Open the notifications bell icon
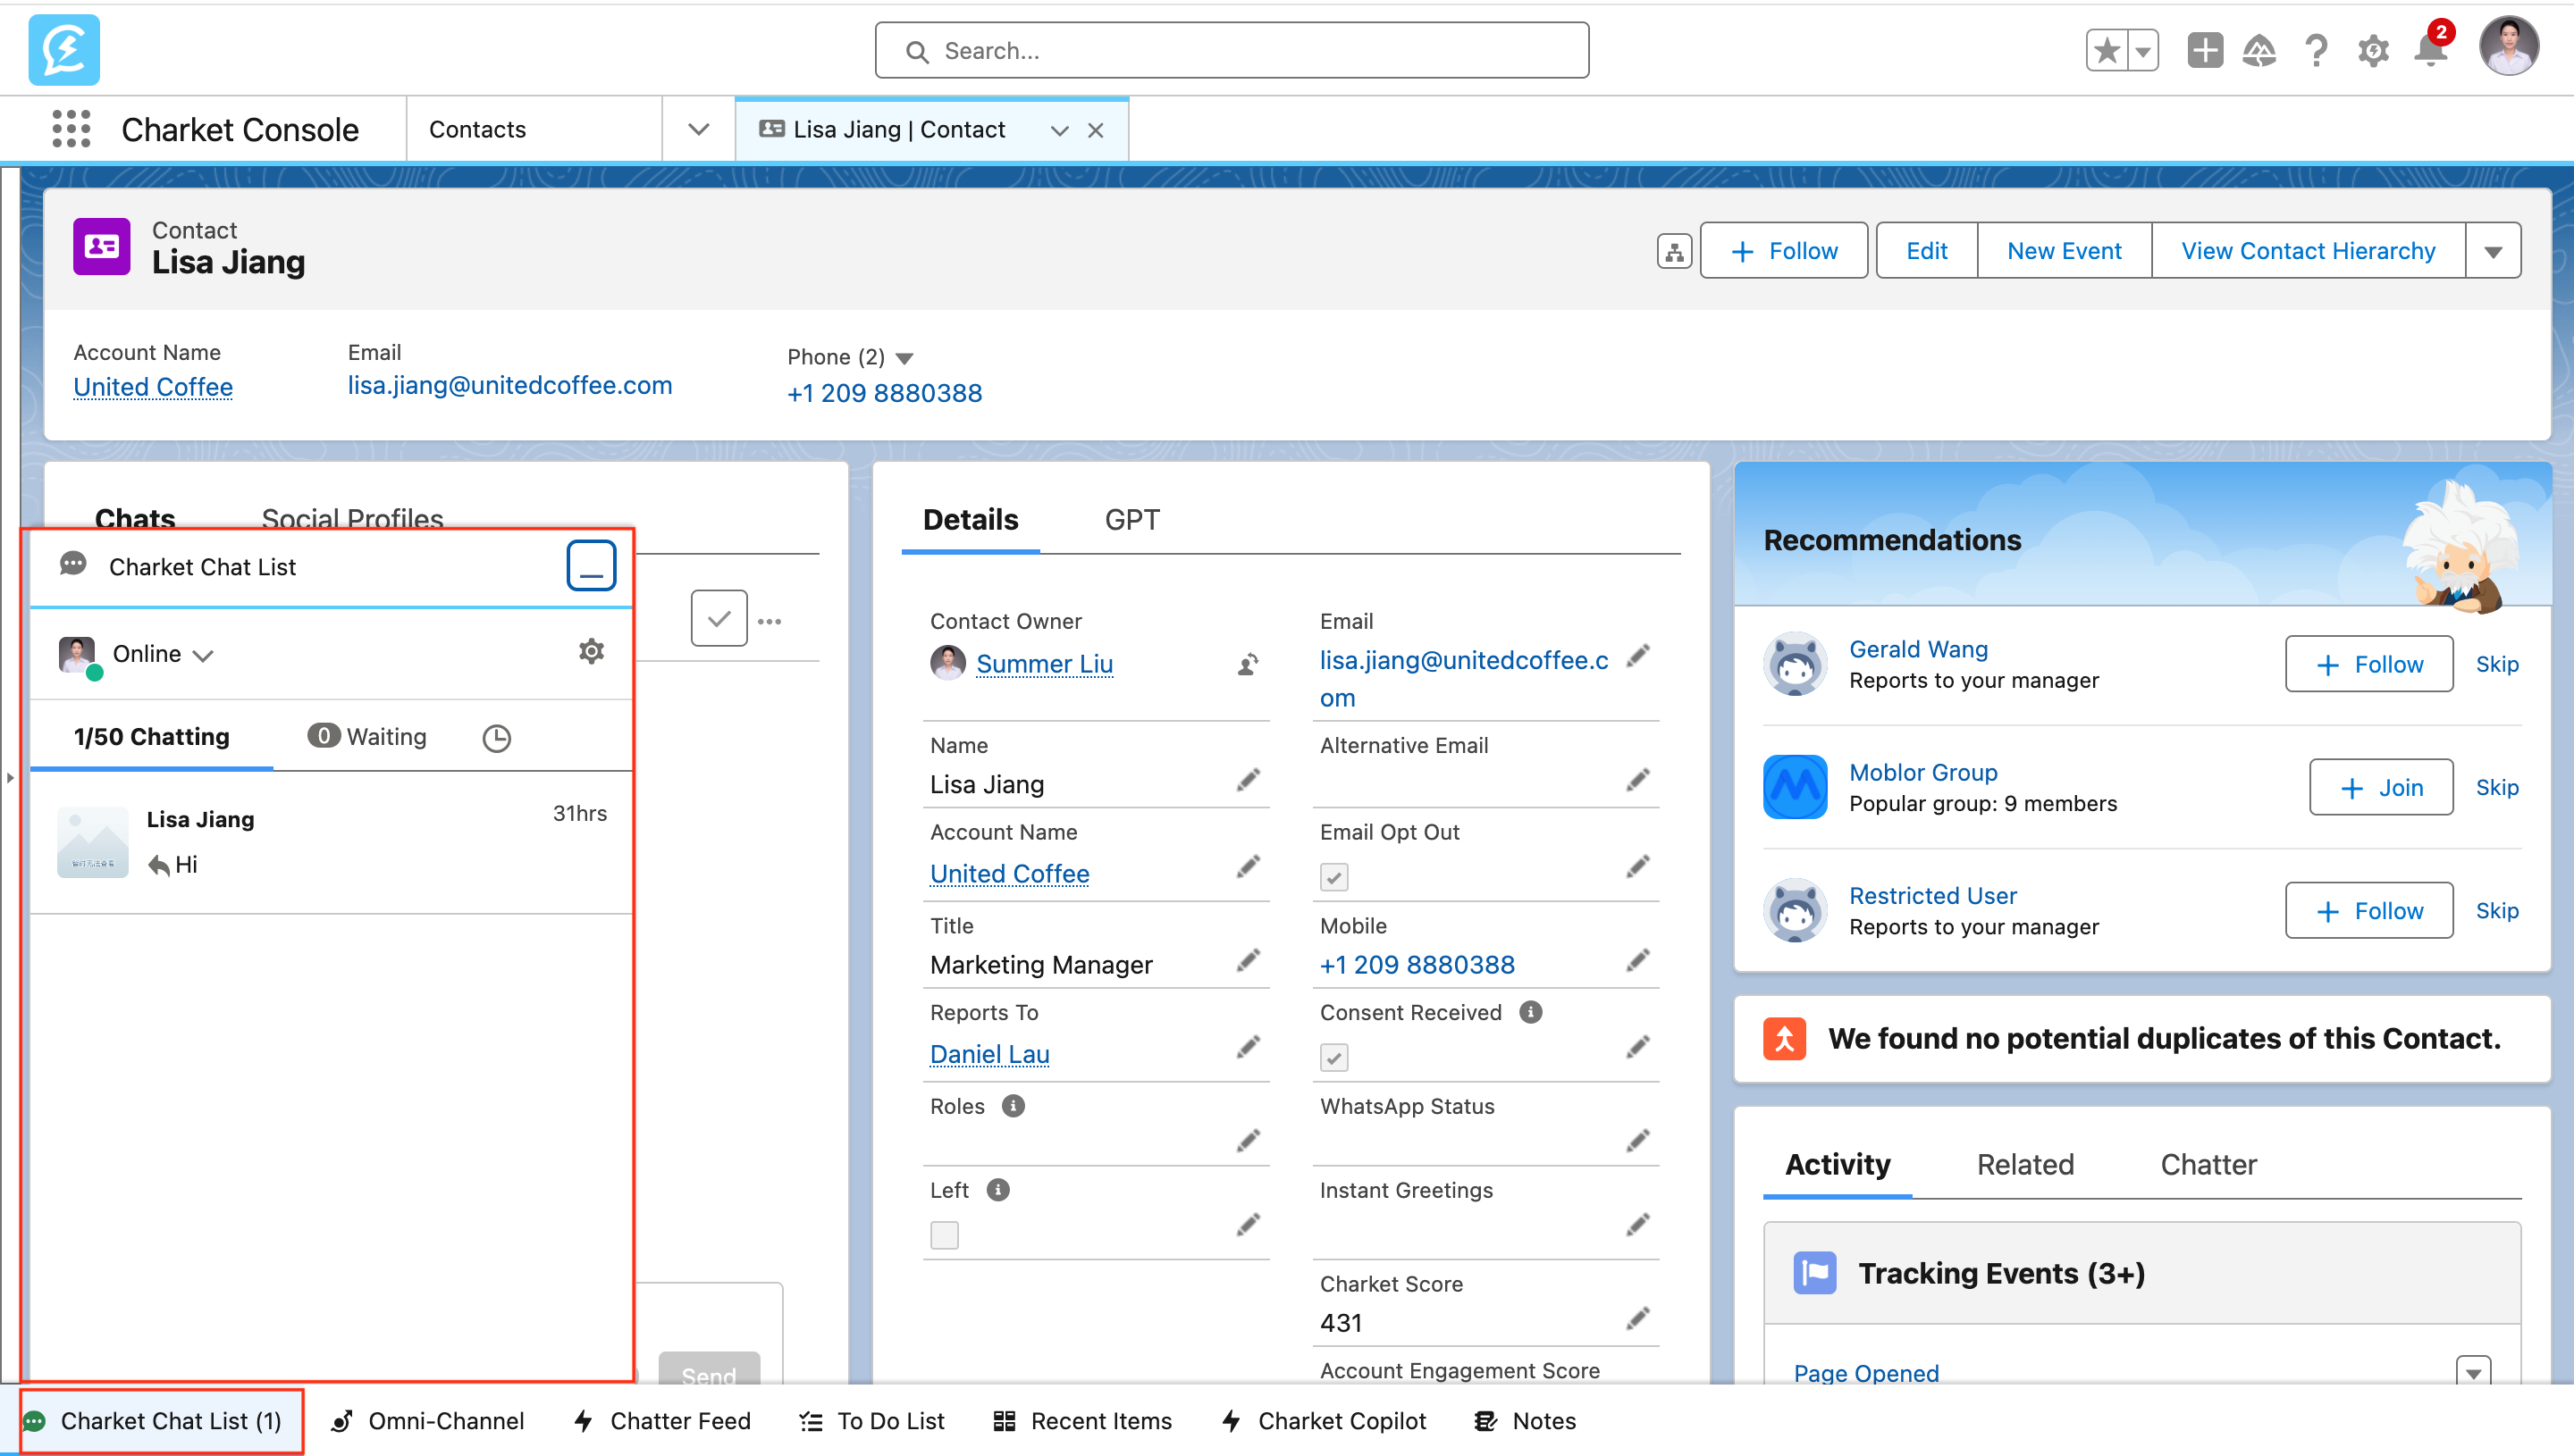The image size is (2574, 1456). [x=2430, y=48]
